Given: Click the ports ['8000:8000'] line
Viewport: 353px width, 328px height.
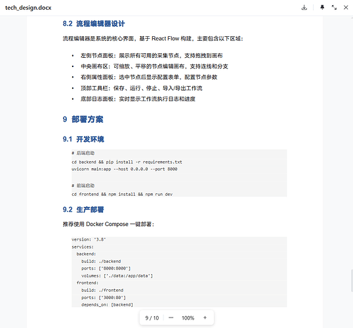Looking at the screenshot, I should [x=106, y=268].
